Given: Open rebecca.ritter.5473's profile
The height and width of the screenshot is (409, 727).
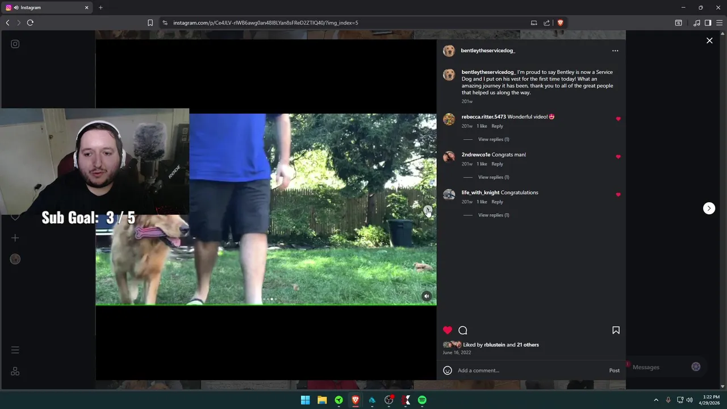Looking at the screenshot, I should click(483, 117).
